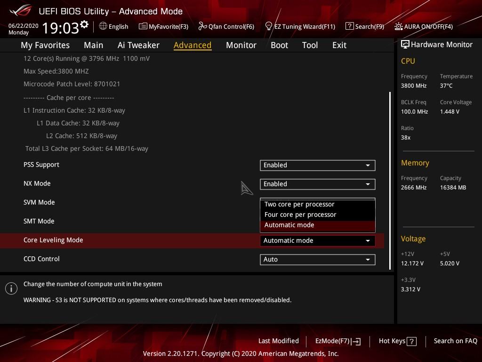Image resolution: width=482 pixels, height=362 pixels.
Task: Click the Search question mark icon
Action: (350, 26)
